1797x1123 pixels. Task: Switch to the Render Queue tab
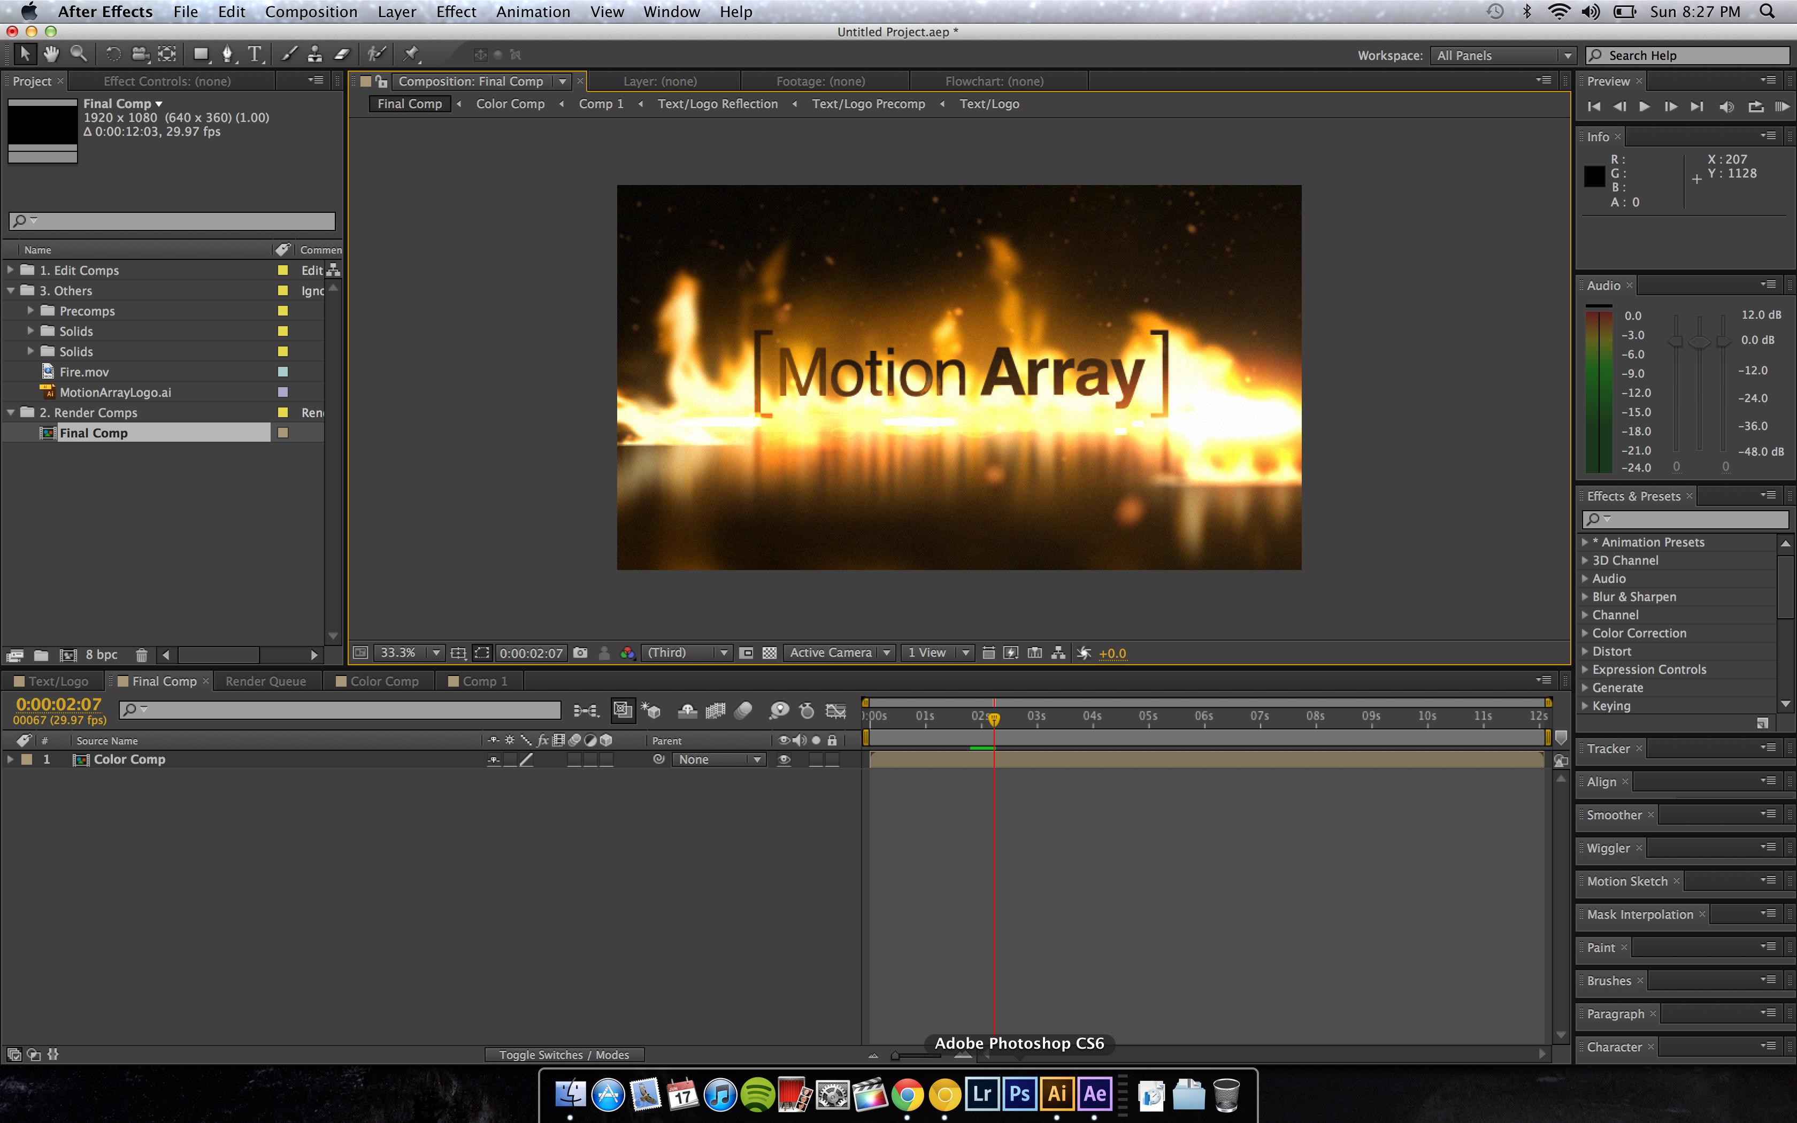click(265, 681)
